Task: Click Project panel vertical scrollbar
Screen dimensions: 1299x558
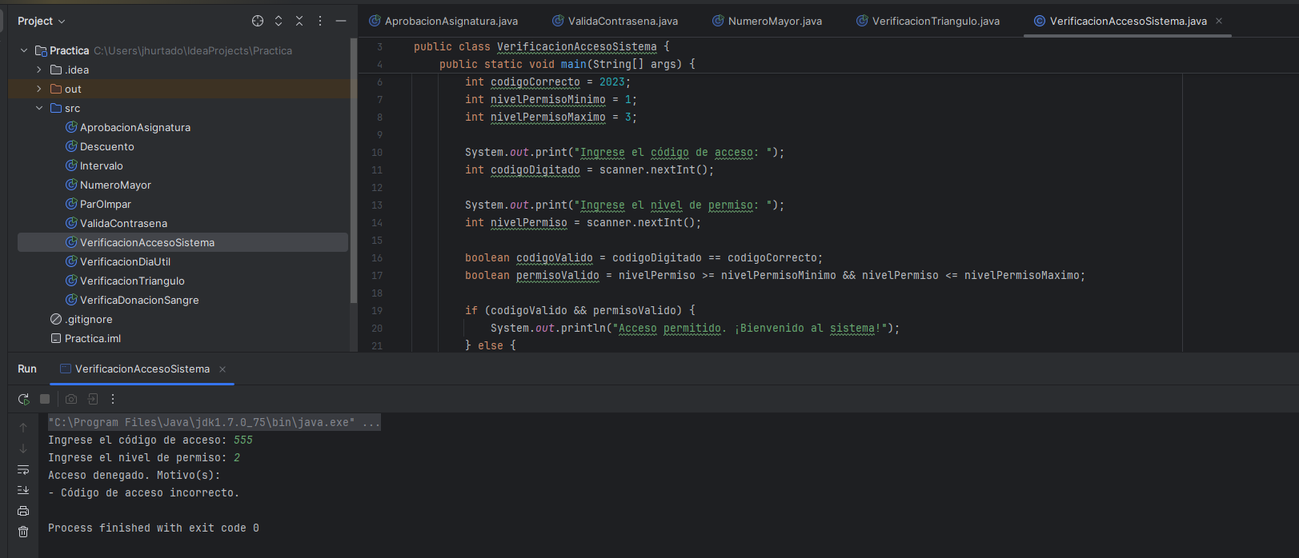Action: (x=354, y=172)
